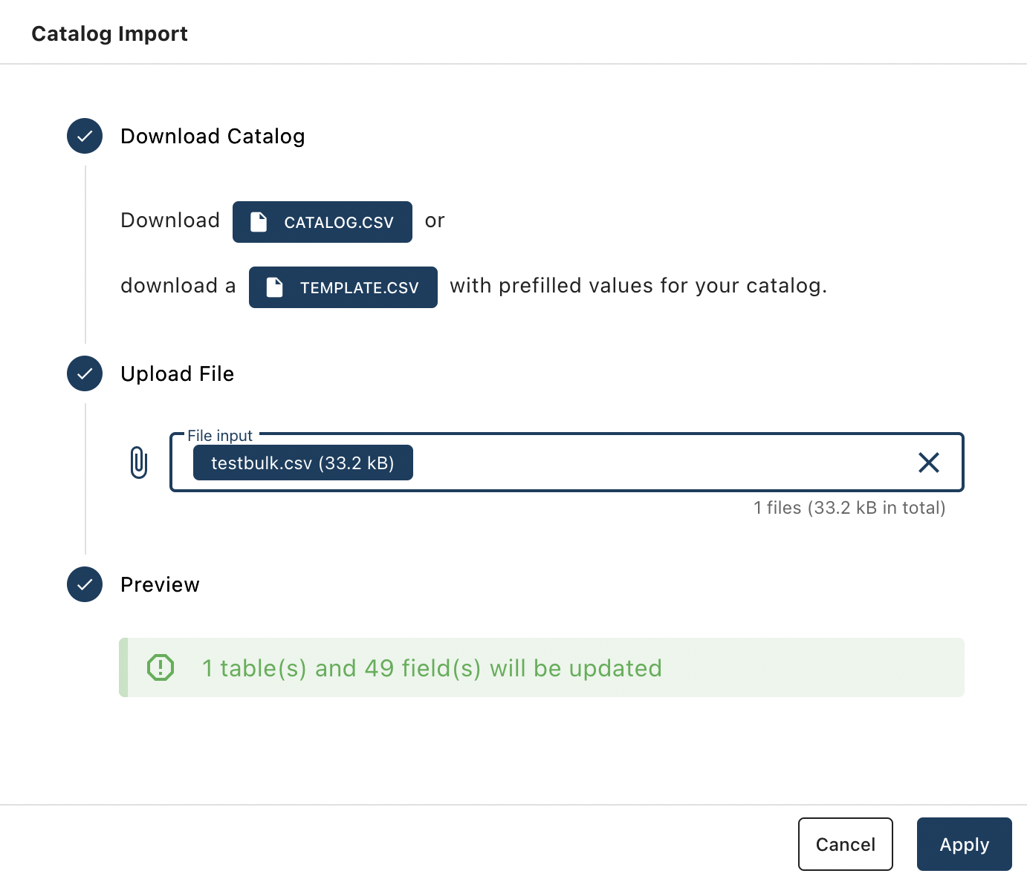Click the alert icon in the update notice

tap(161, 667)
